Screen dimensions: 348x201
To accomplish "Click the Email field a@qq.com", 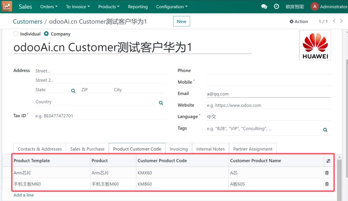I will click(x=269, y=94).
